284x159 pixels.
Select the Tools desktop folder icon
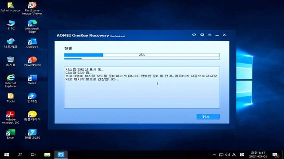11,98
